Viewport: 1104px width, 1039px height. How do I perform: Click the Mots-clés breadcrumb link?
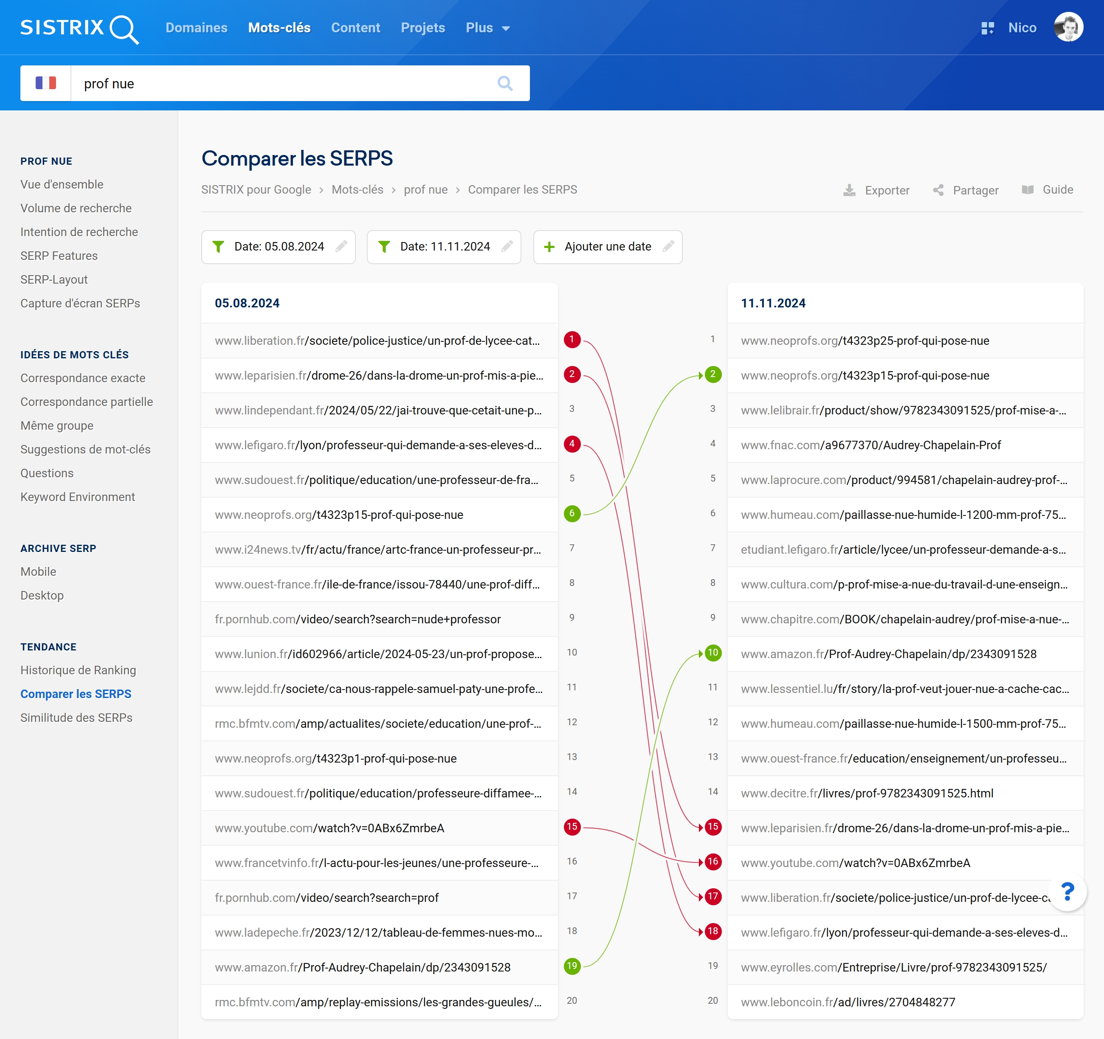pos(357,190)
